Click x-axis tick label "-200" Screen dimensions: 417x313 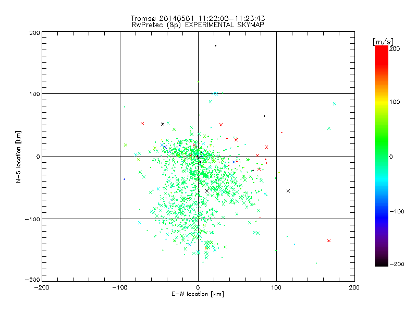coord(42,287)
